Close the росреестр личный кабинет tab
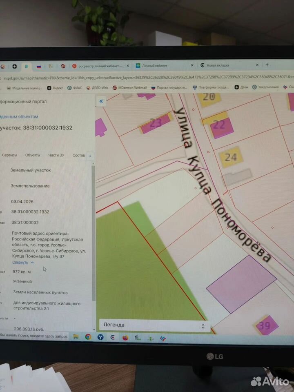The height and width of the screenshot is (392, 294). pyautogui.click(x=128, y=66)
